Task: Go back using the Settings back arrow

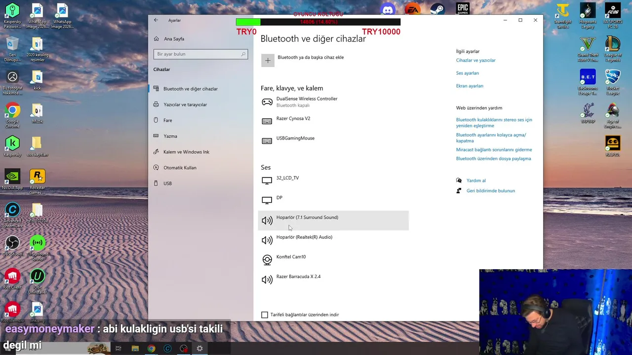Action: point(156,20)
